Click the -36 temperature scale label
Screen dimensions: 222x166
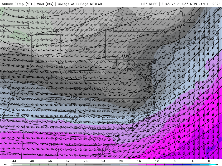tap(49, 161)
